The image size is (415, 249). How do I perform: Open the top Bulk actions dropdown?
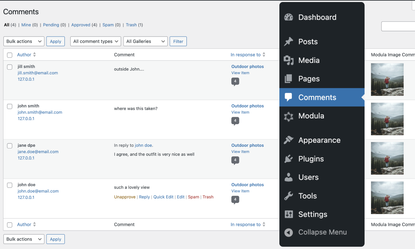(x=24, y=41)
